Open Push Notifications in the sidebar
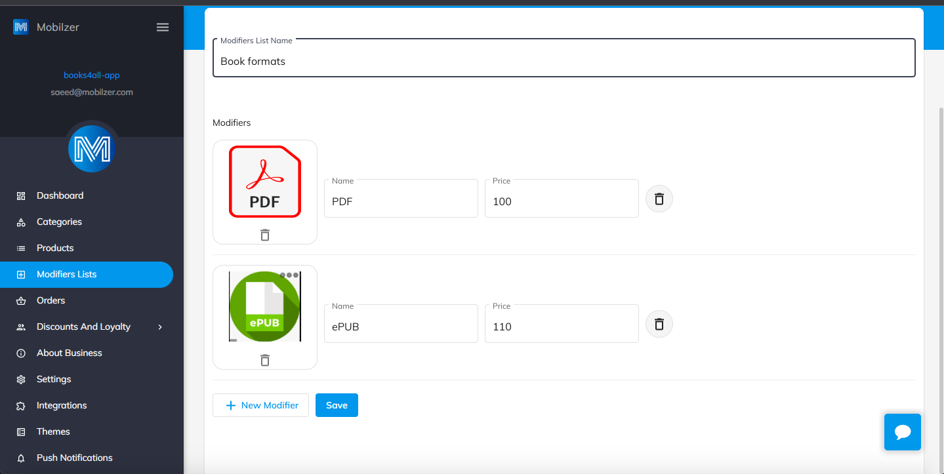This screenshot has width=944, height=474. 87,458
